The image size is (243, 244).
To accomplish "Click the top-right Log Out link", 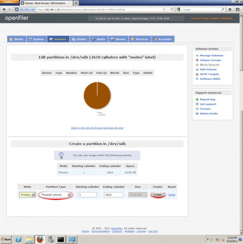I will pyautogui.click(x=195, y=18).
